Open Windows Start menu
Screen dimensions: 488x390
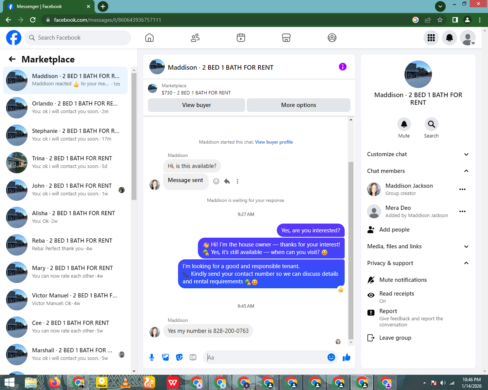tap(9, 382)
